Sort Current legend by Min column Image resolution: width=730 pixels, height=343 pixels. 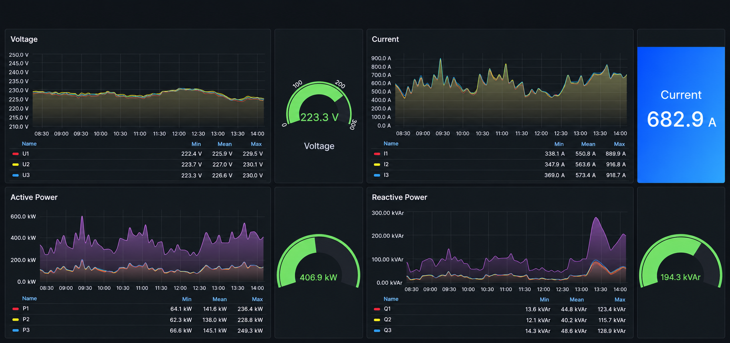click(559, 144)
